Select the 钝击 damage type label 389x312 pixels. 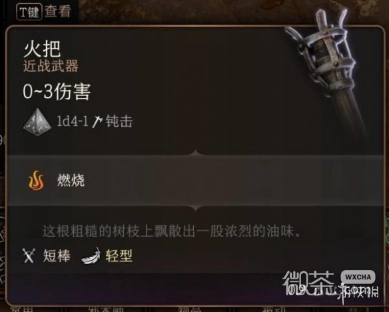[119, 121]
